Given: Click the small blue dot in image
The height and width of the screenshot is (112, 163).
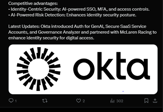Looking at the screenshot, I should click(x=123, y=91).
